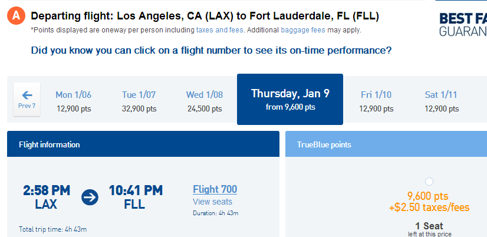Click the Prev 7 button
The width and height of the screenshot is (487, 237).
click(x=27, y=100)
